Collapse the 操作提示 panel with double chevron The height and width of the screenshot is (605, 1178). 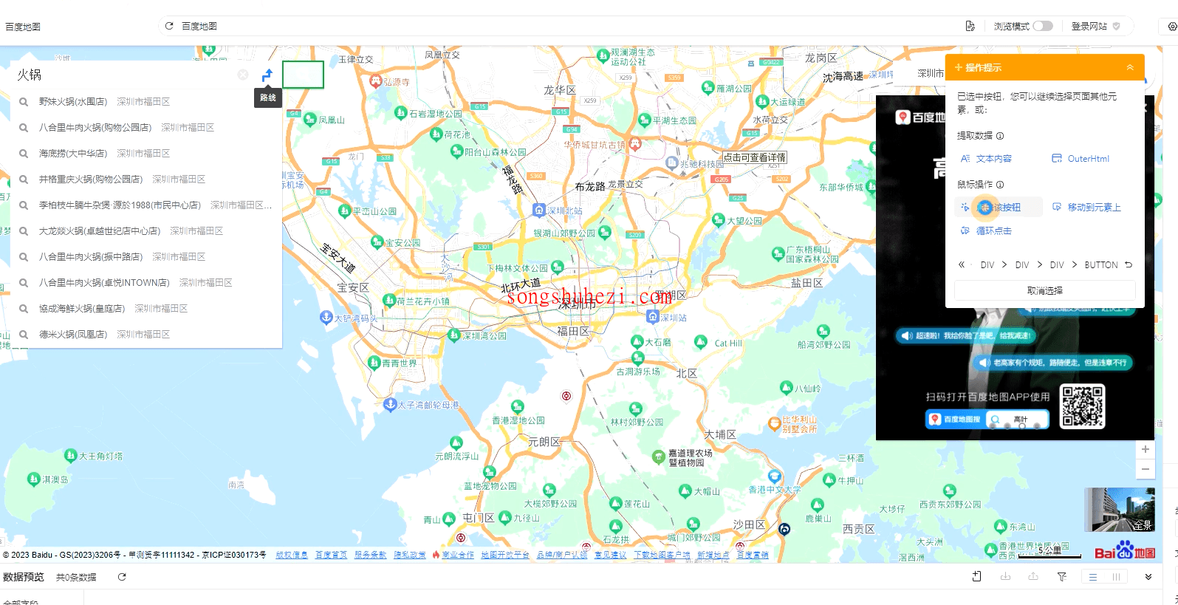pyautogui.click(x=1130, y=67)
